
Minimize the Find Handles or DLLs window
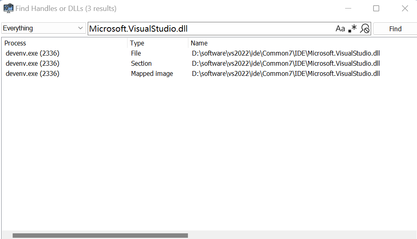tap(348, 9)
